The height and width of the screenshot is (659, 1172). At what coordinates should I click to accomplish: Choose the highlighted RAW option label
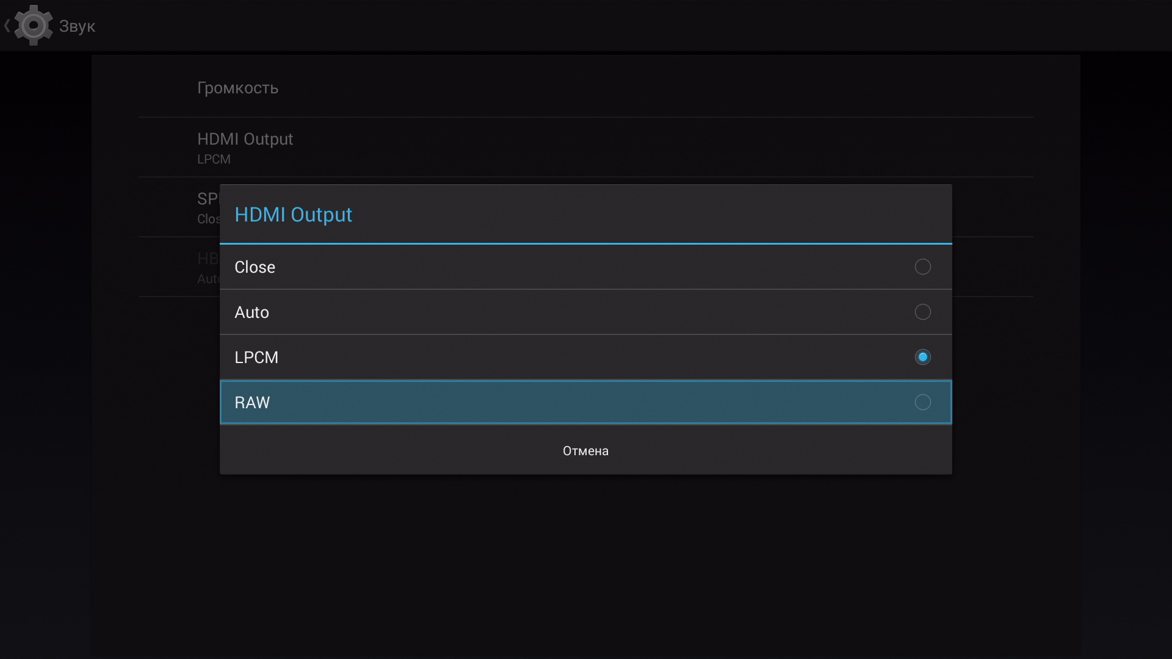[252, 403]
